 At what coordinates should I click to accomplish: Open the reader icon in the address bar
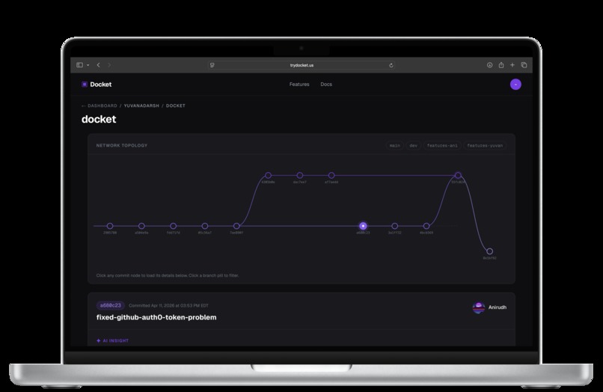[212, 65]
